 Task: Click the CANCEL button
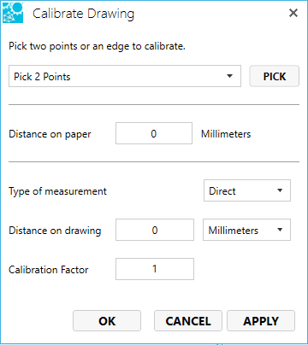click(188, 321)
